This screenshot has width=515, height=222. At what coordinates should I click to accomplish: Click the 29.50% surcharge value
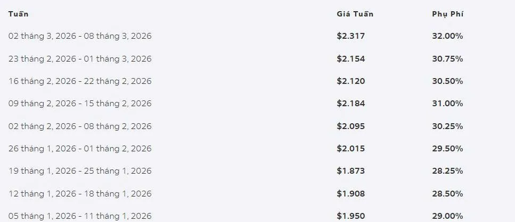tap(447, 149)
